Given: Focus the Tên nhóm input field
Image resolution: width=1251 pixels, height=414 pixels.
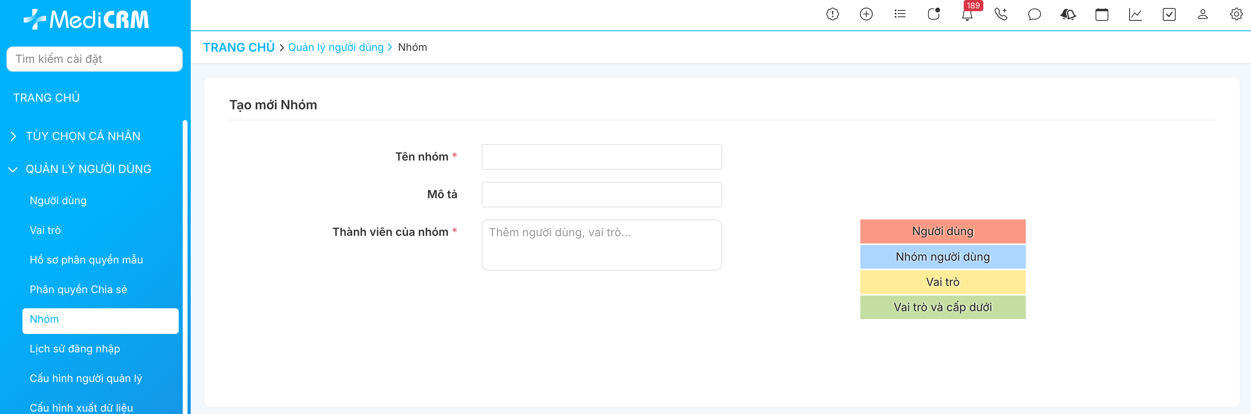Looking at the screenshot, I should pos(601,157).
